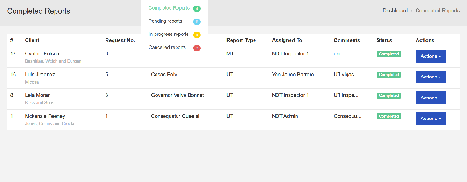Click Completed status badge for Mckenzie Feeney

[389, 117]
